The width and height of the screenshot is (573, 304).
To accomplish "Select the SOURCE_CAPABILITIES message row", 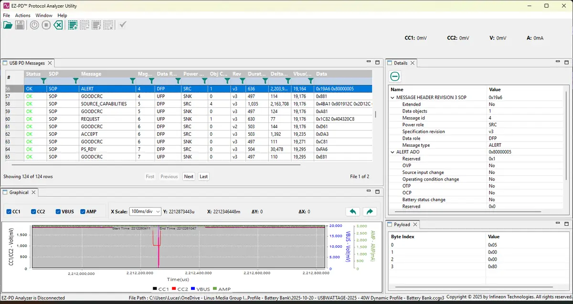I will (x=104, y=104).
